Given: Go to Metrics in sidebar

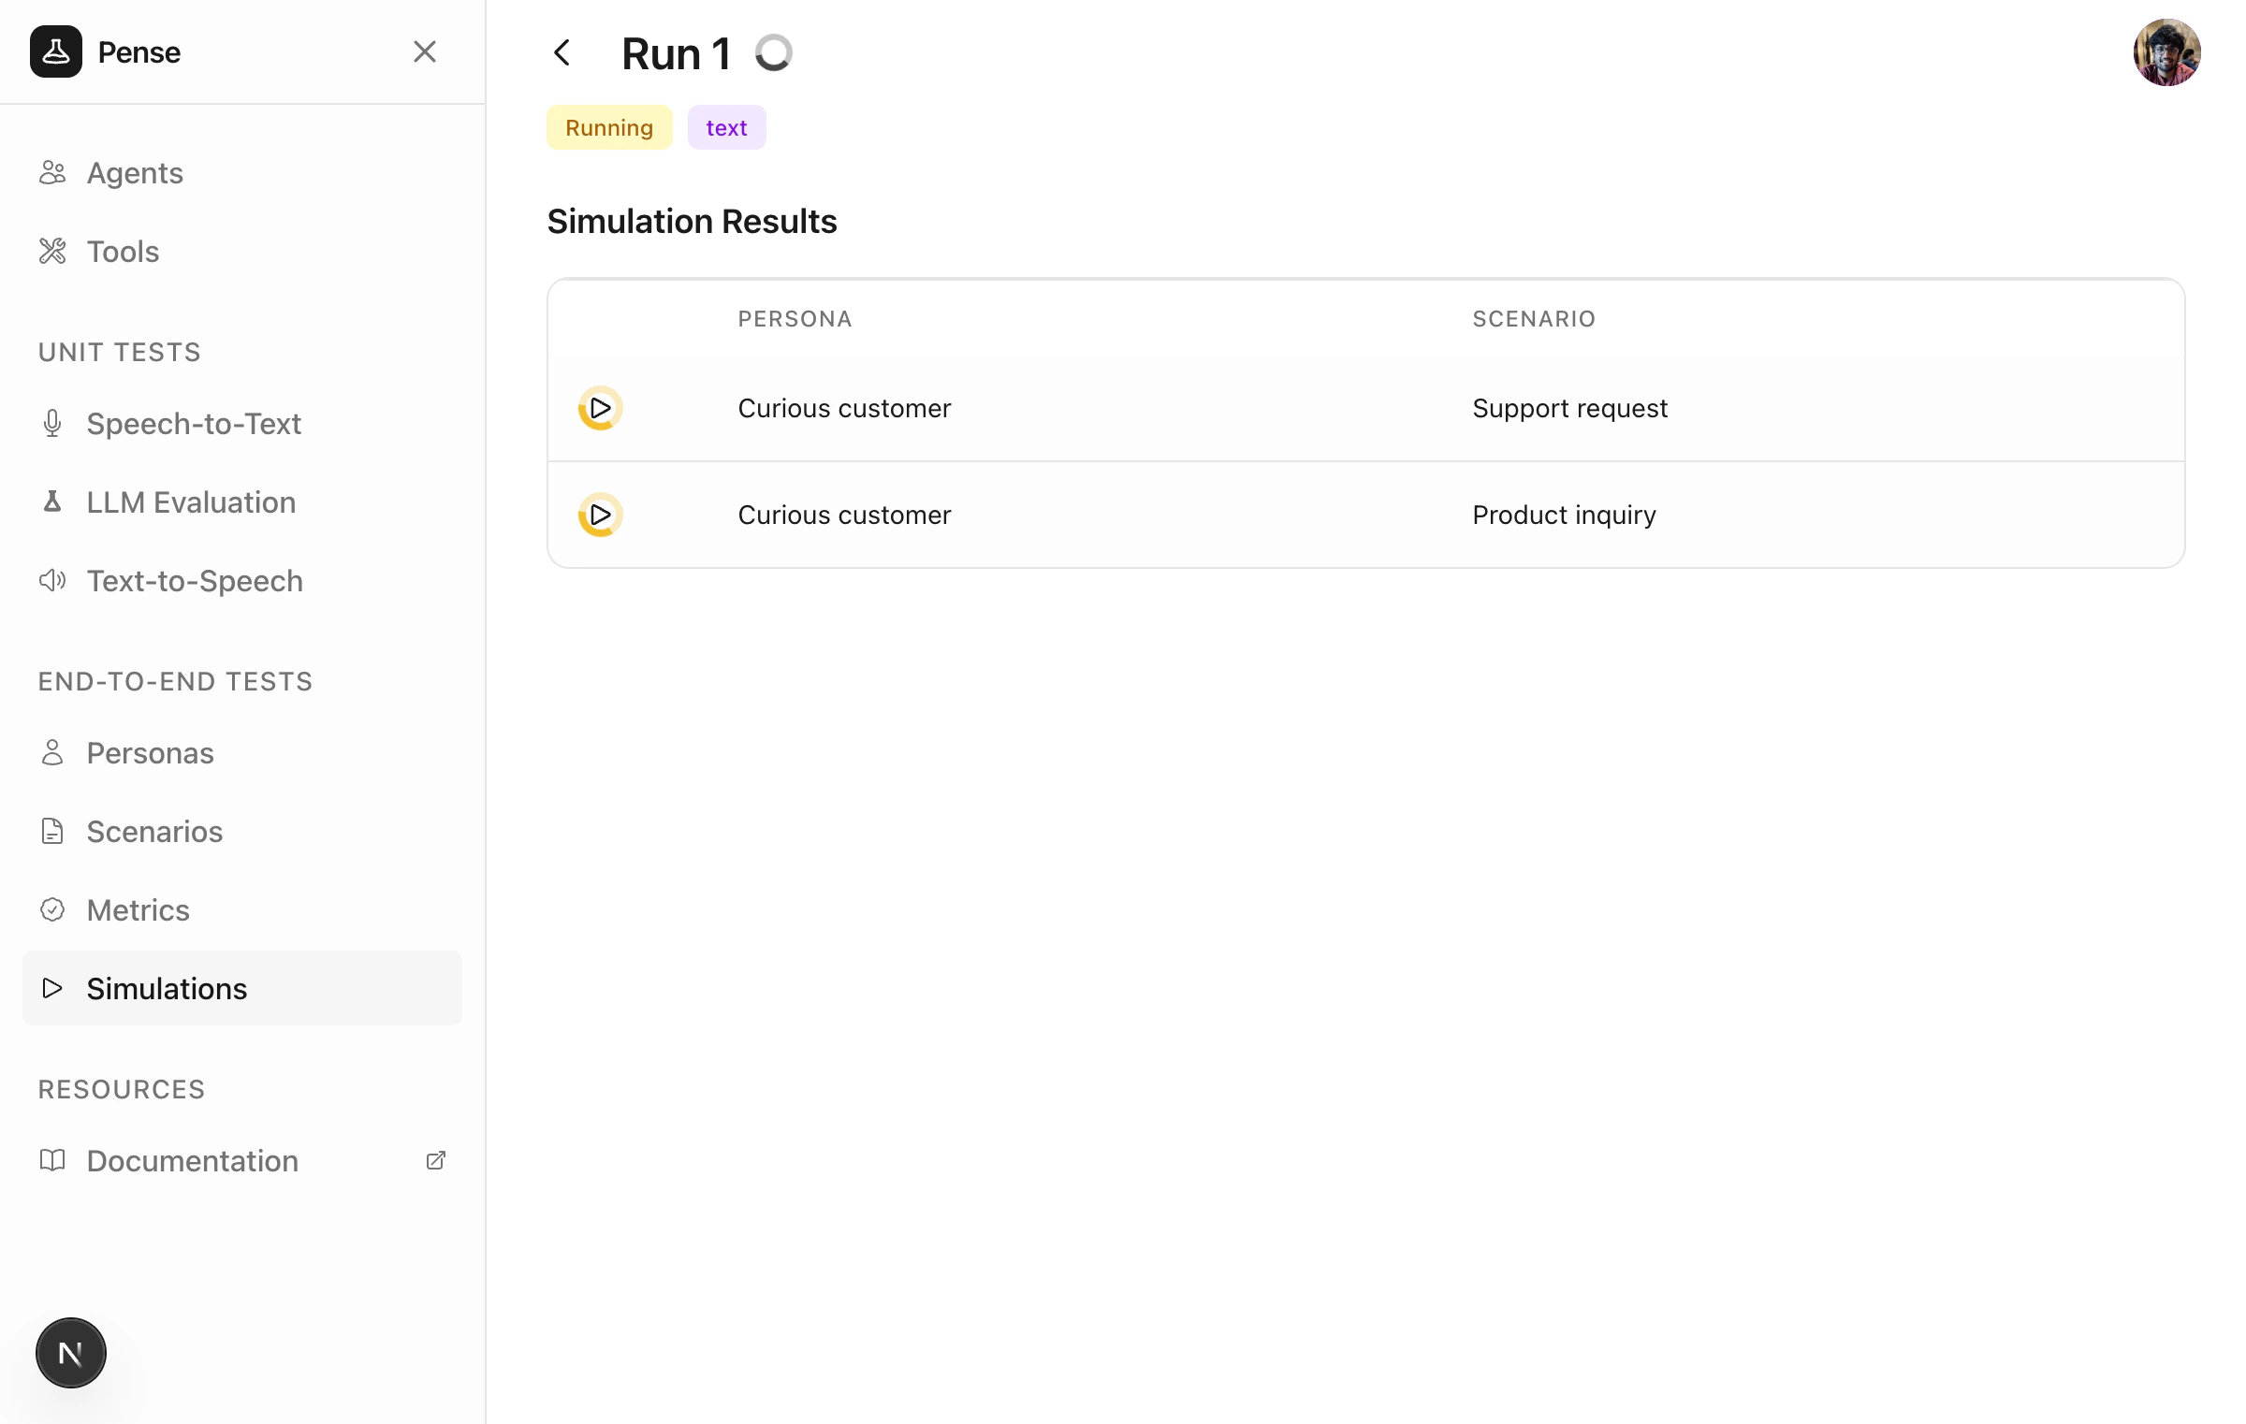Looking at the screenshot, I should (138, 910).
